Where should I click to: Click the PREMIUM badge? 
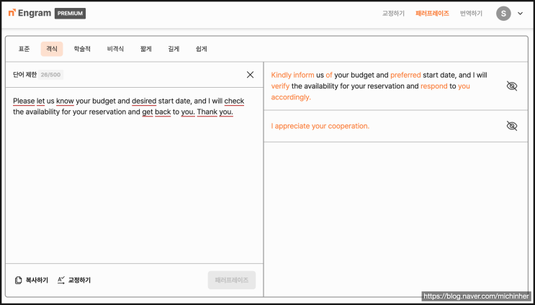pyautogui.click(x=70, y=13)
